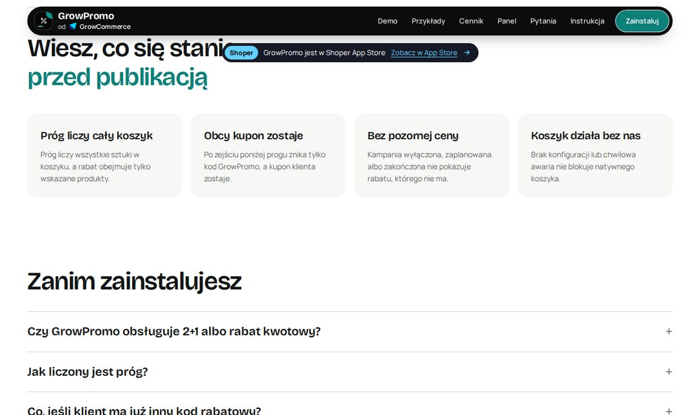Click the Zanim zainstalujesz heading
The height and width of the screenshot is (415, 700).
[x=135, y=282]
